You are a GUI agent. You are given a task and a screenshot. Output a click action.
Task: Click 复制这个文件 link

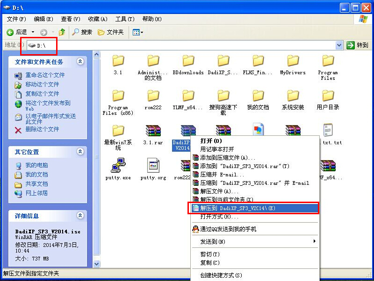click(42, 93)
